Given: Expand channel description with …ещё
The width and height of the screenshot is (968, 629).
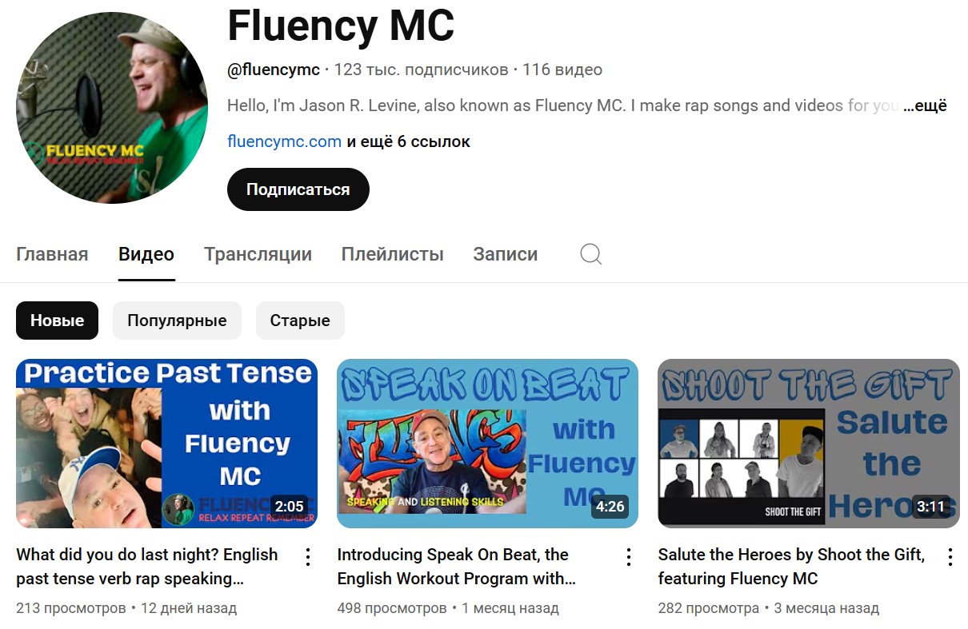Looking at the screenshot, I should [925, 105].
